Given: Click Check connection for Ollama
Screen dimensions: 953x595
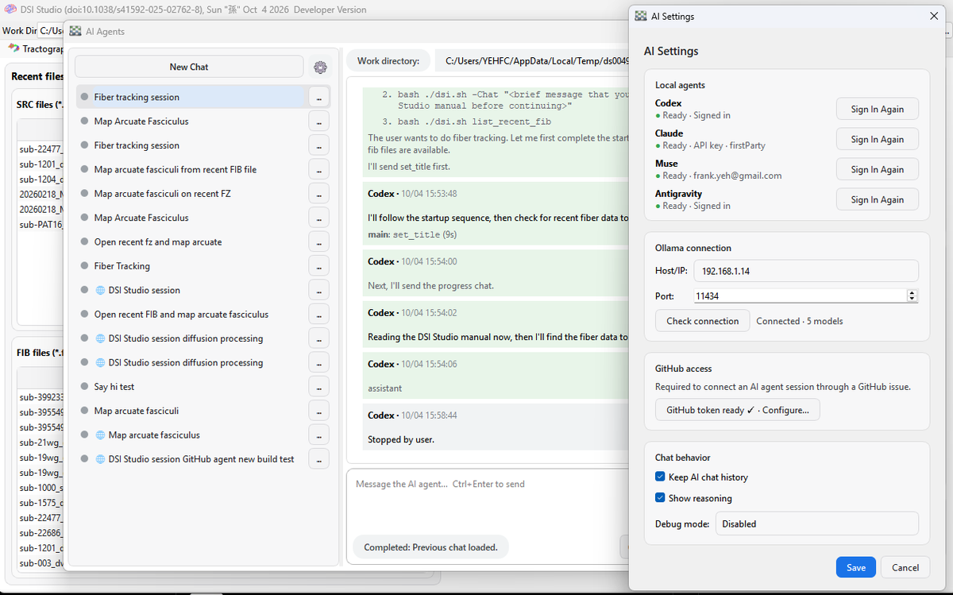Looking at the screenshot, I should click(703, 321).
